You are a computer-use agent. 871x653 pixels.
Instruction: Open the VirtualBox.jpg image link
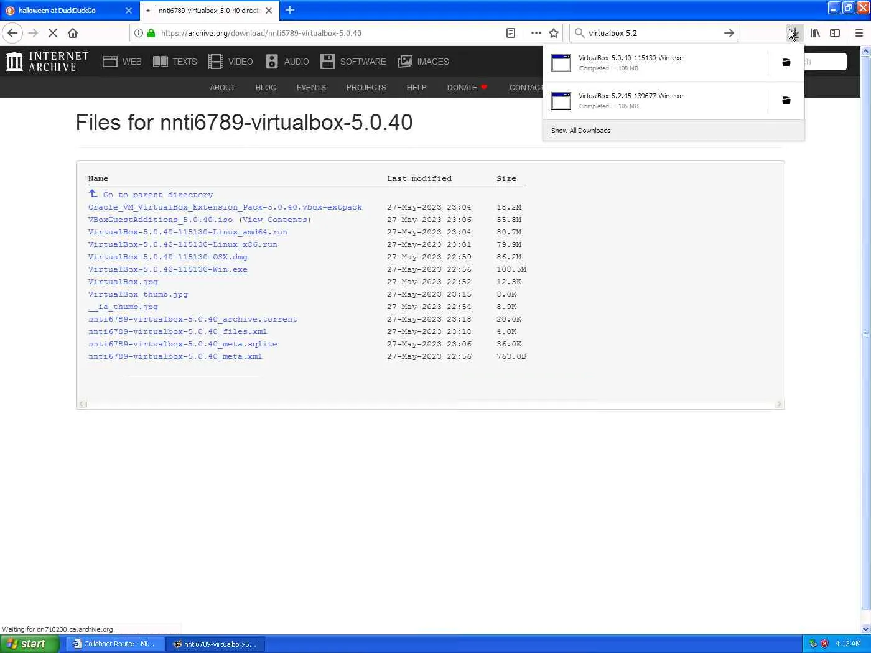point(123,282)
